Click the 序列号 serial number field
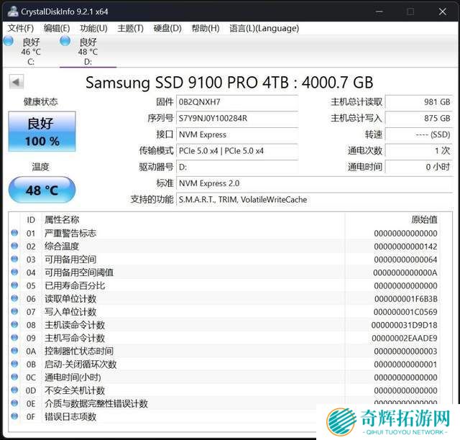 236,118
